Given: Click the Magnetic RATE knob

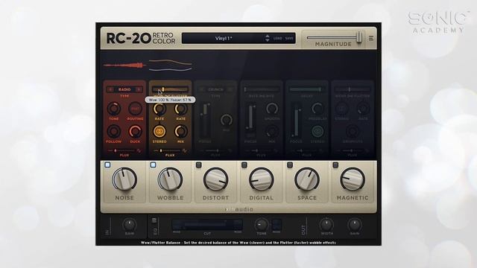Looking at the screenshot, I should 363,109.
